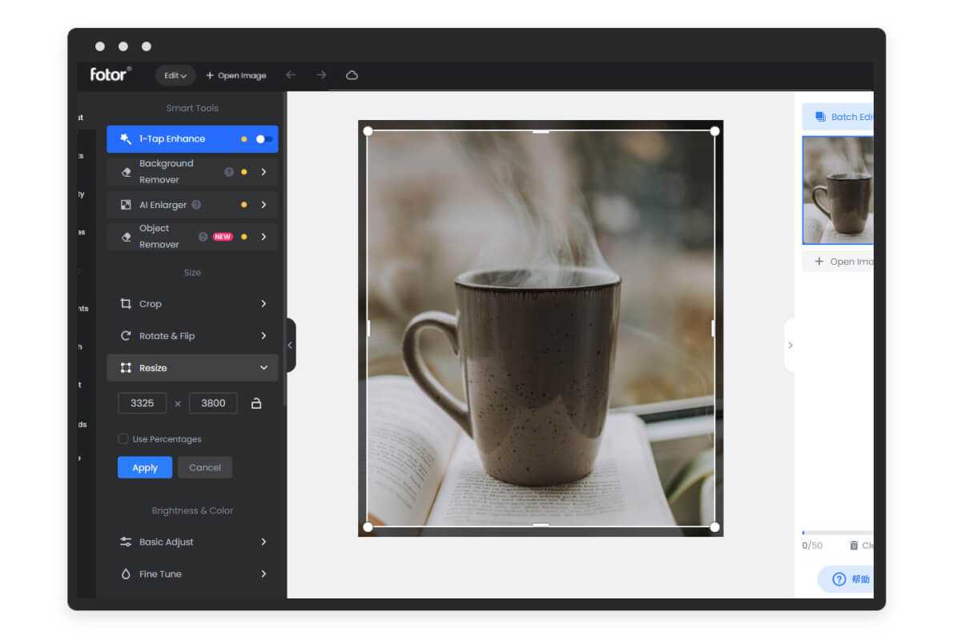
Task: Enable the Use Percentages checkbox
Action: [x=123, y=438]
